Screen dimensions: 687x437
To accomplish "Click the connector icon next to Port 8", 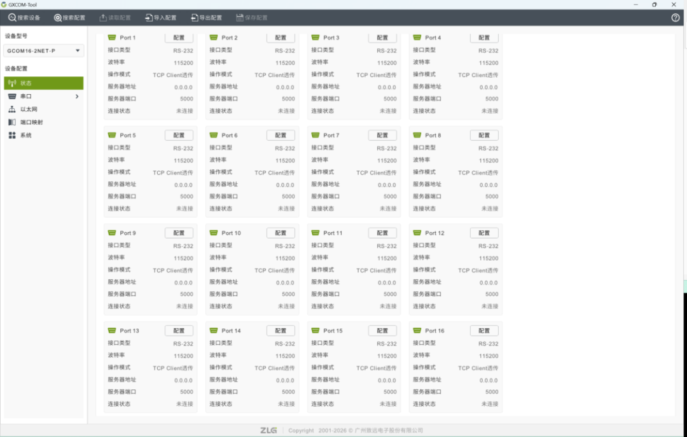I will [417, 135].
